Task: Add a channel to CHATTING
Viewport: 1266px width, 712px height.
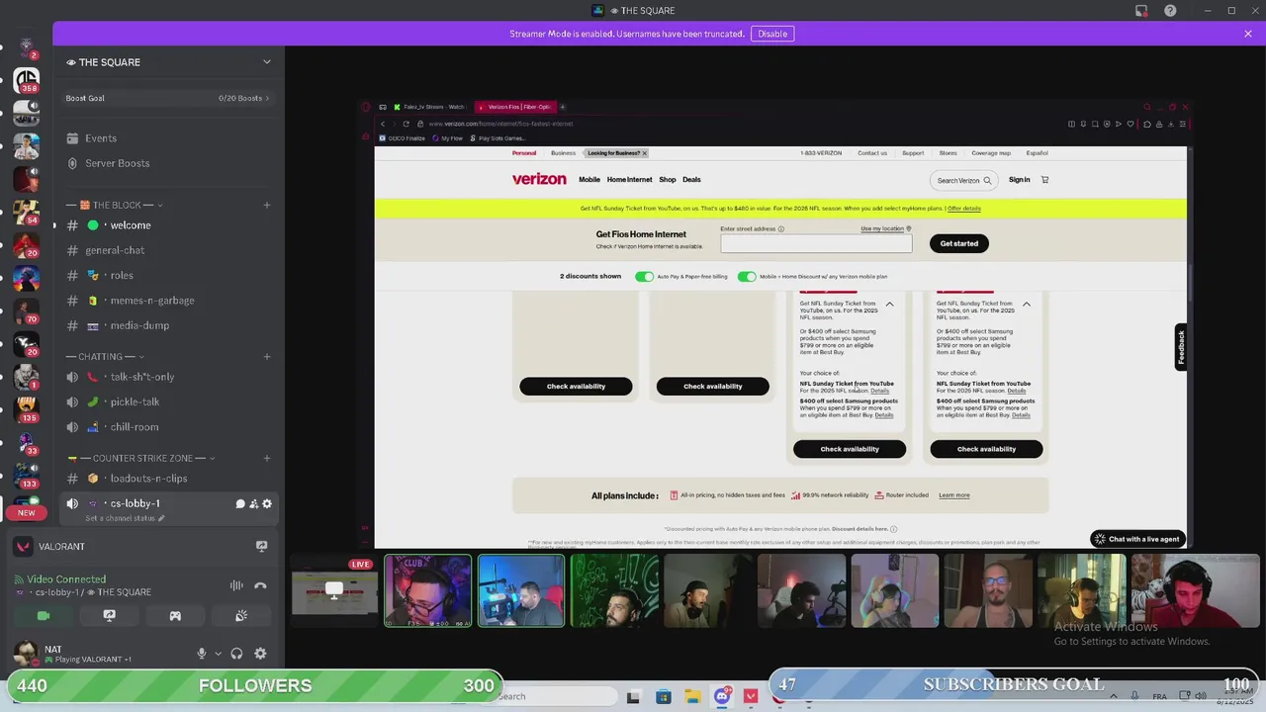Action: point(266,356)
